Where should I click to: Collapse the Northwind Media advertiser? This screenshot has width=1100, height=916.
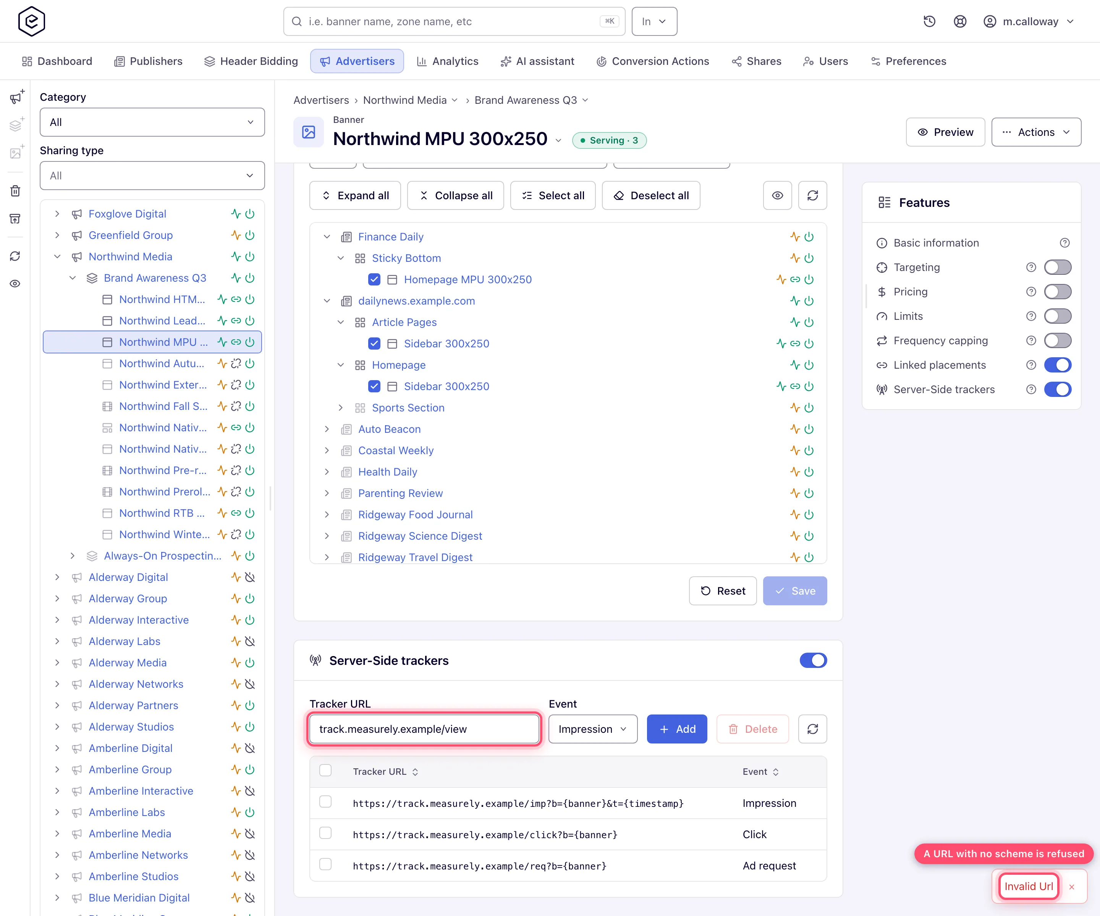pyautogui.click(x=57, y=256)
